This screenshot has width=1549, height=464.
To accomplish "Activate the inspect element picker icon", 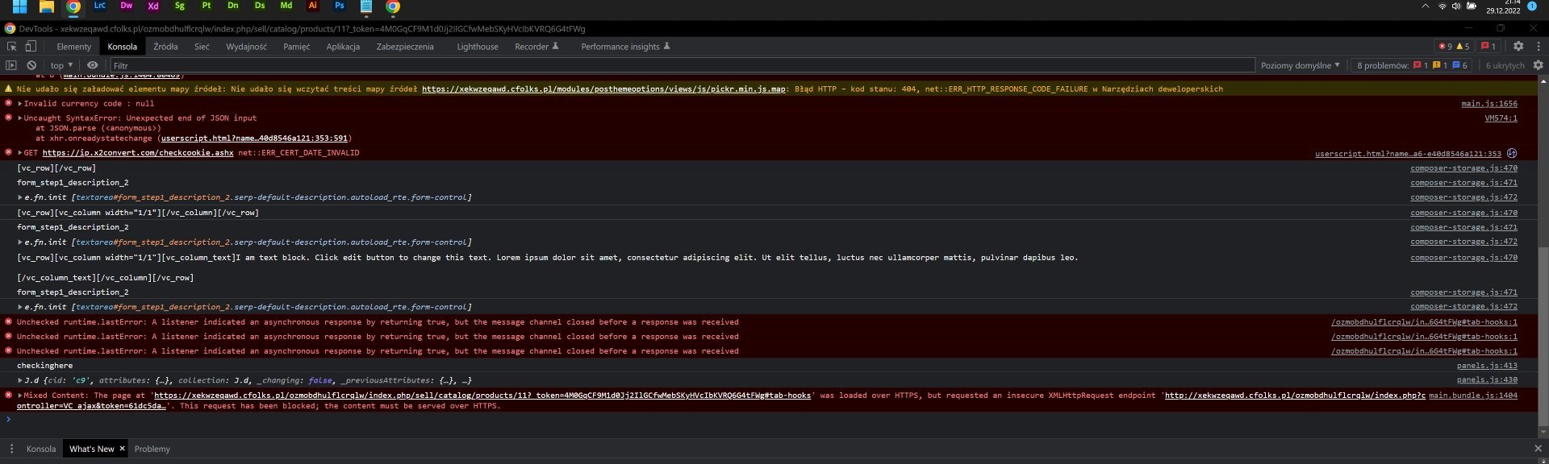I will 11,47.
